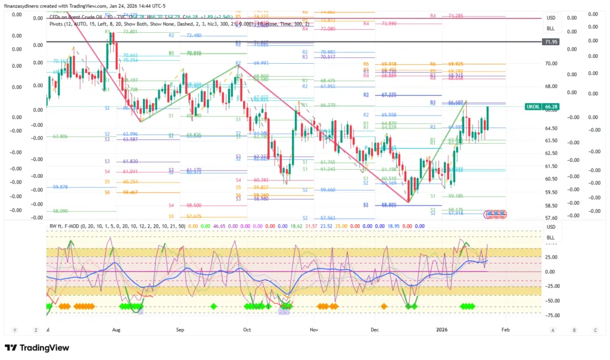Click the green diamond signals near 2026
Image resolution: width=610 pixels, height=360 pixels.
[468, 306]
